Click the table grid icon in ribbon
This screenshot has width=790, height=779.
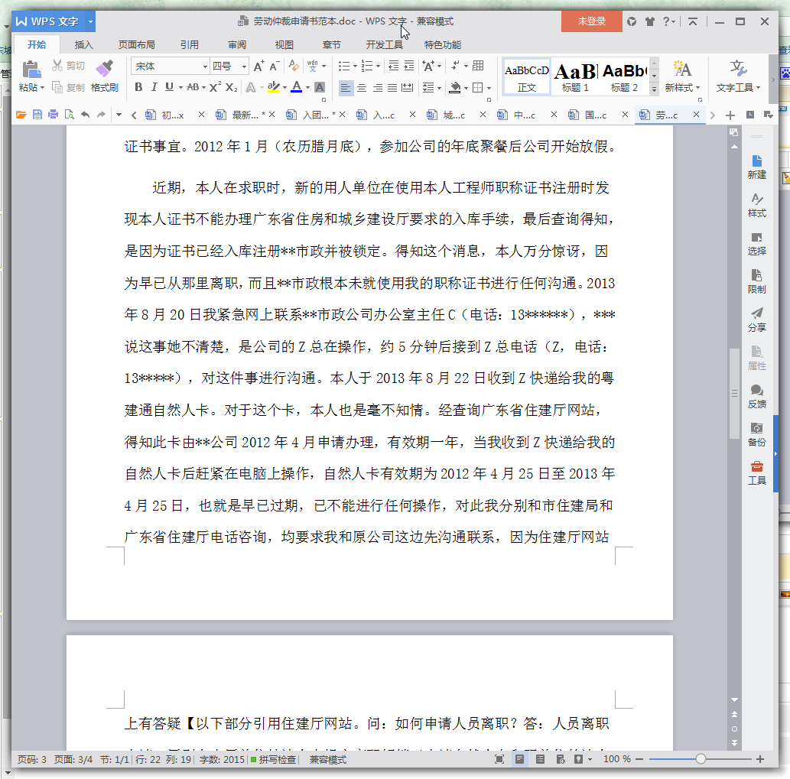click(x=478, y=66)
